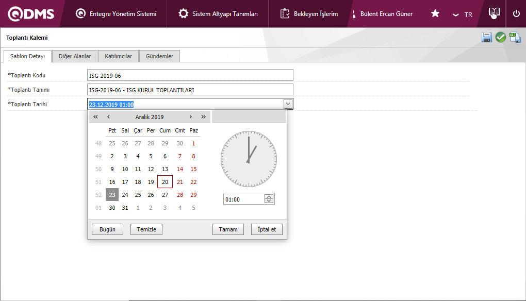Select December 20 in calendar
This screenshot has width=526, height=301.
point(165,181)
